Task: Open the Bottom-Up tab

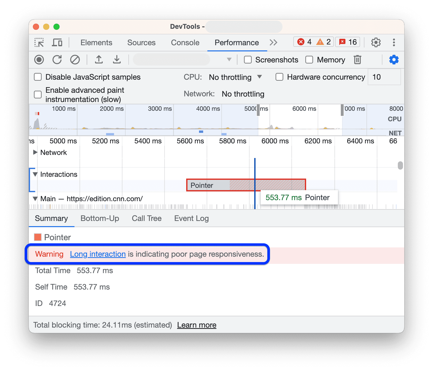Action: pyautogui.click(x=100, y=218)
